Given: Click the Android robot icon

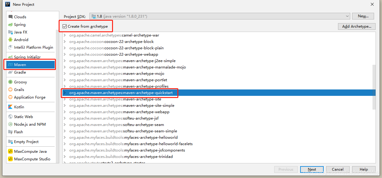Looking at the screenshot, I should pos(10,40).
